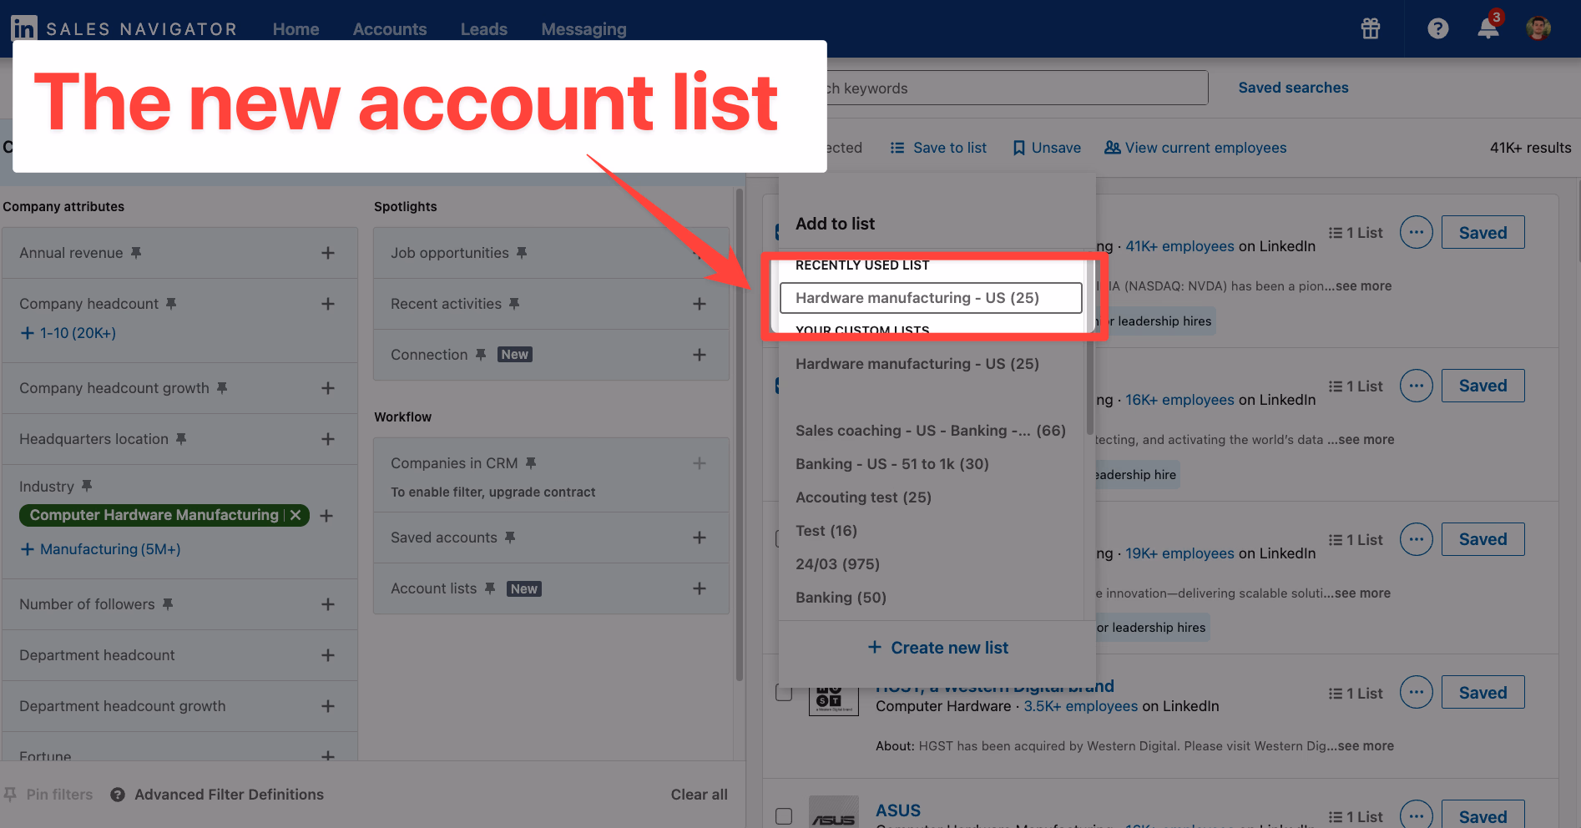Click the pin icon next to Saved accounts

click(x=510, y=538)
